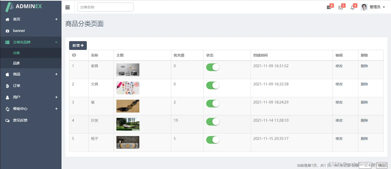Toggle status switch for 家具 row
This screenshot has height=169, width=391.
[213, 67]
